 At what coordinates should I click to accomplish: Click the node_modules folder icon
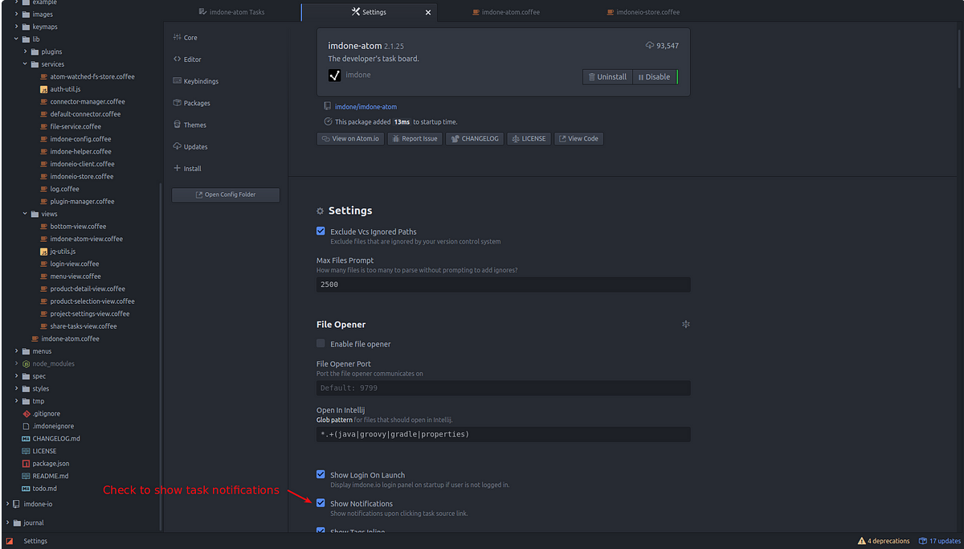pyautogui.click(x=26, y=363)
